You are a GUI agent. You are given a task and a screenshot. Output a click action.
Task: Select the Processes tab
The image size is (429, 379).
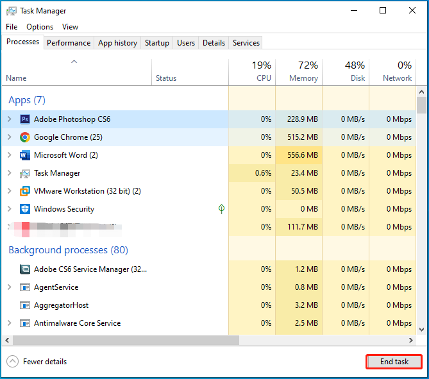[x=22, y=42]
